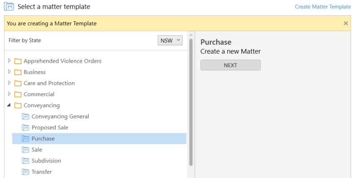Expand the Business folder arrow

[x=9, y=72]
